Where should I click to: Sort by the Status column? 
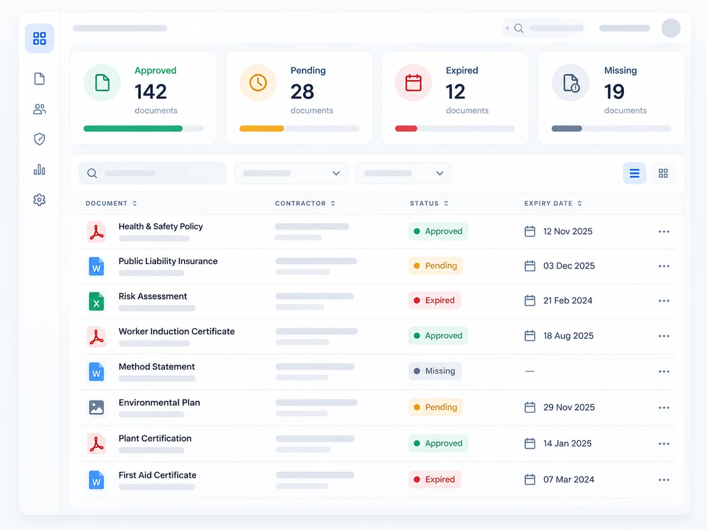(x=429, y=203)
